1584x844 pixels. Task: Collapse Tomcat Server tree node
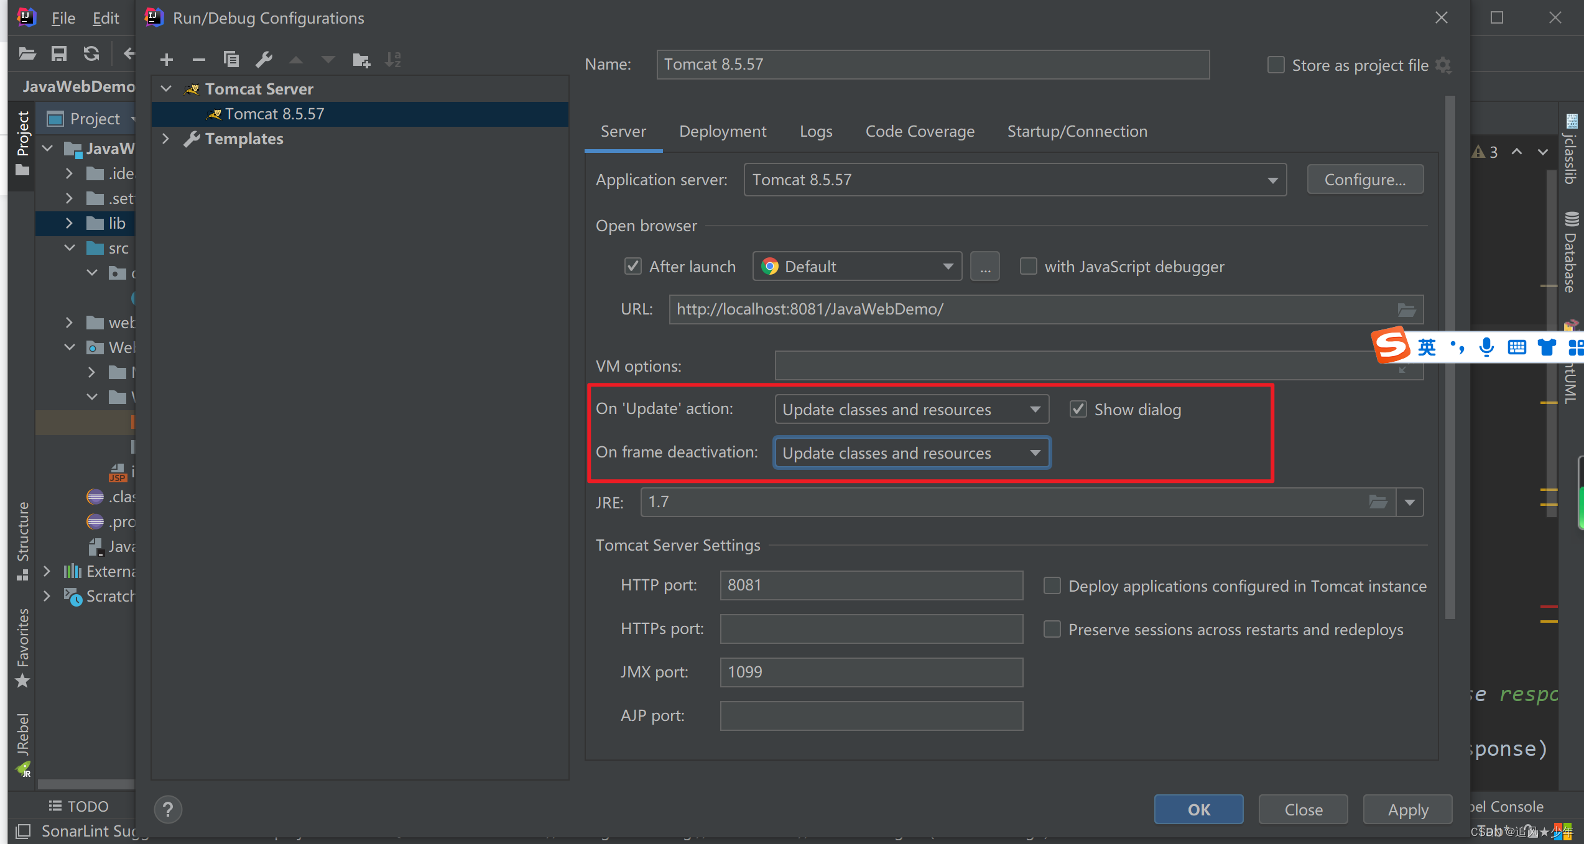[x=166, y=89]
